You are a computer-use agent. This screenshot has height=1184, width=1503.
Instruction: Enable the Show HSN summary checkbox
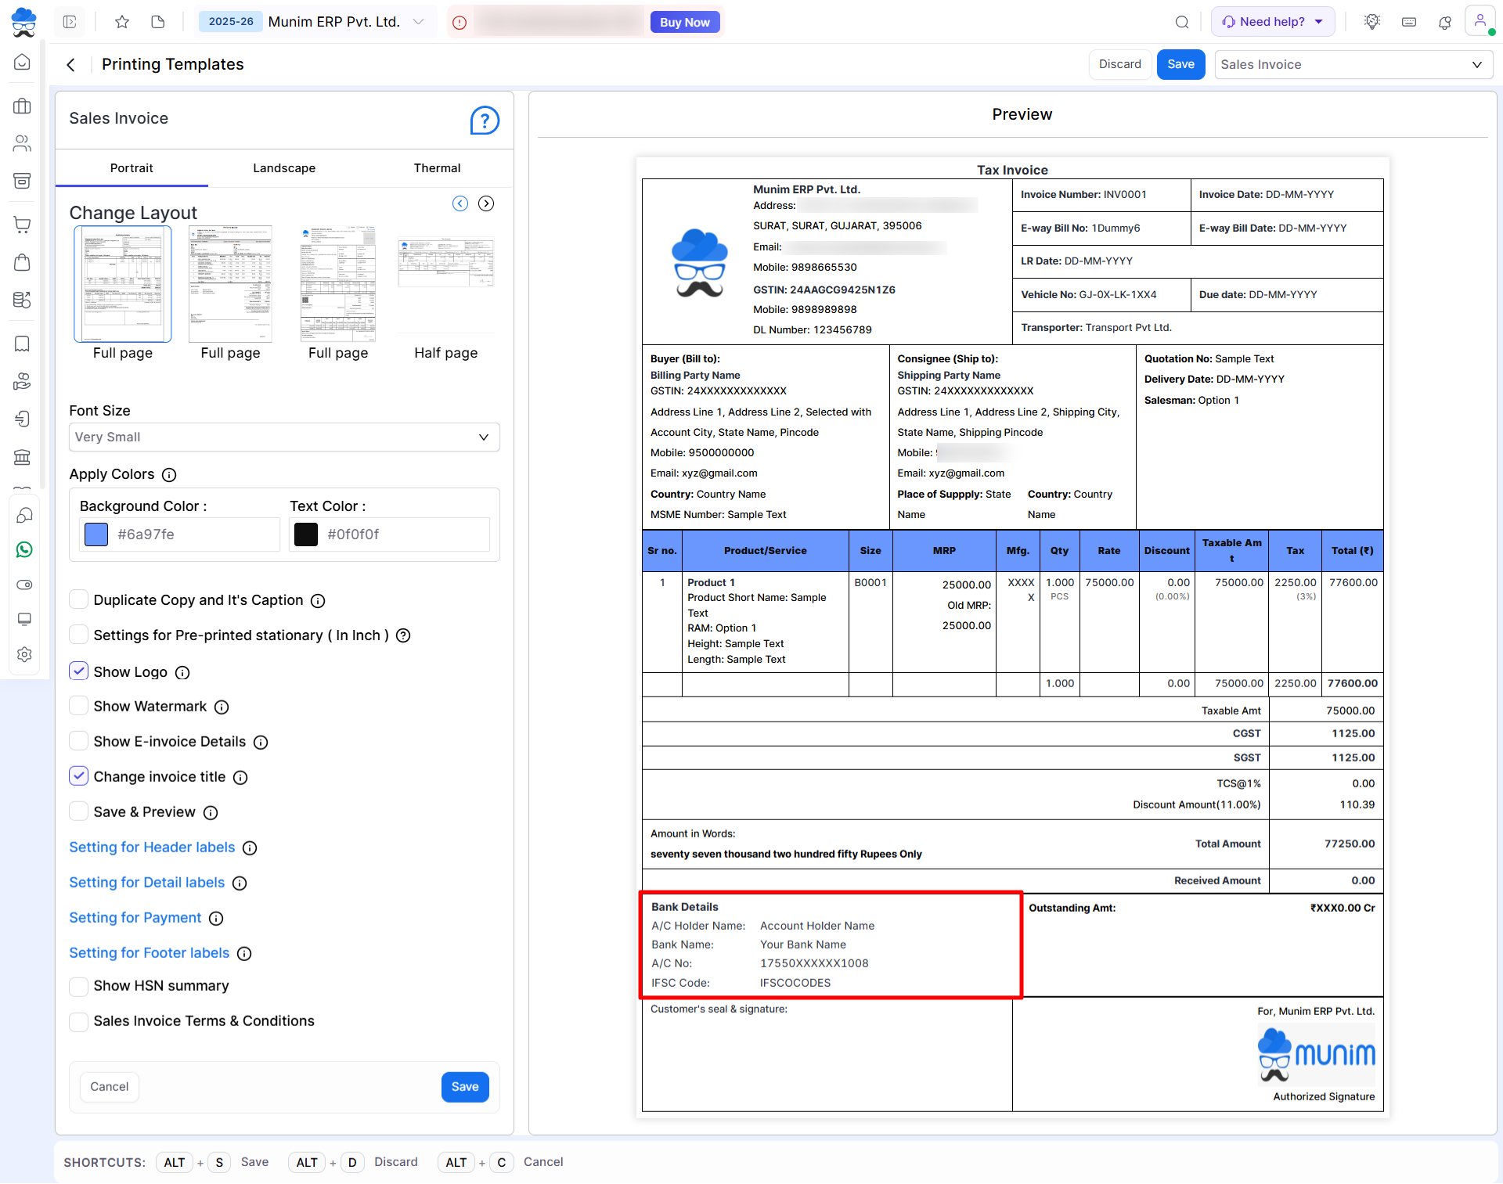(78, 986)
